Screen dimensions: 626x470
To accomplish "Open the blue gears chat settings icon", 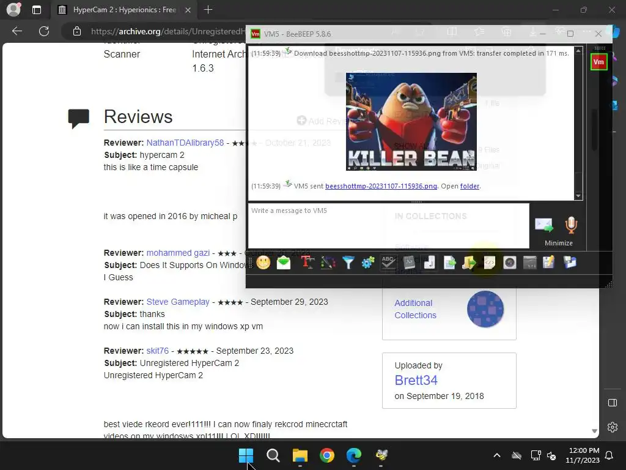I will [x=368, y=263].
